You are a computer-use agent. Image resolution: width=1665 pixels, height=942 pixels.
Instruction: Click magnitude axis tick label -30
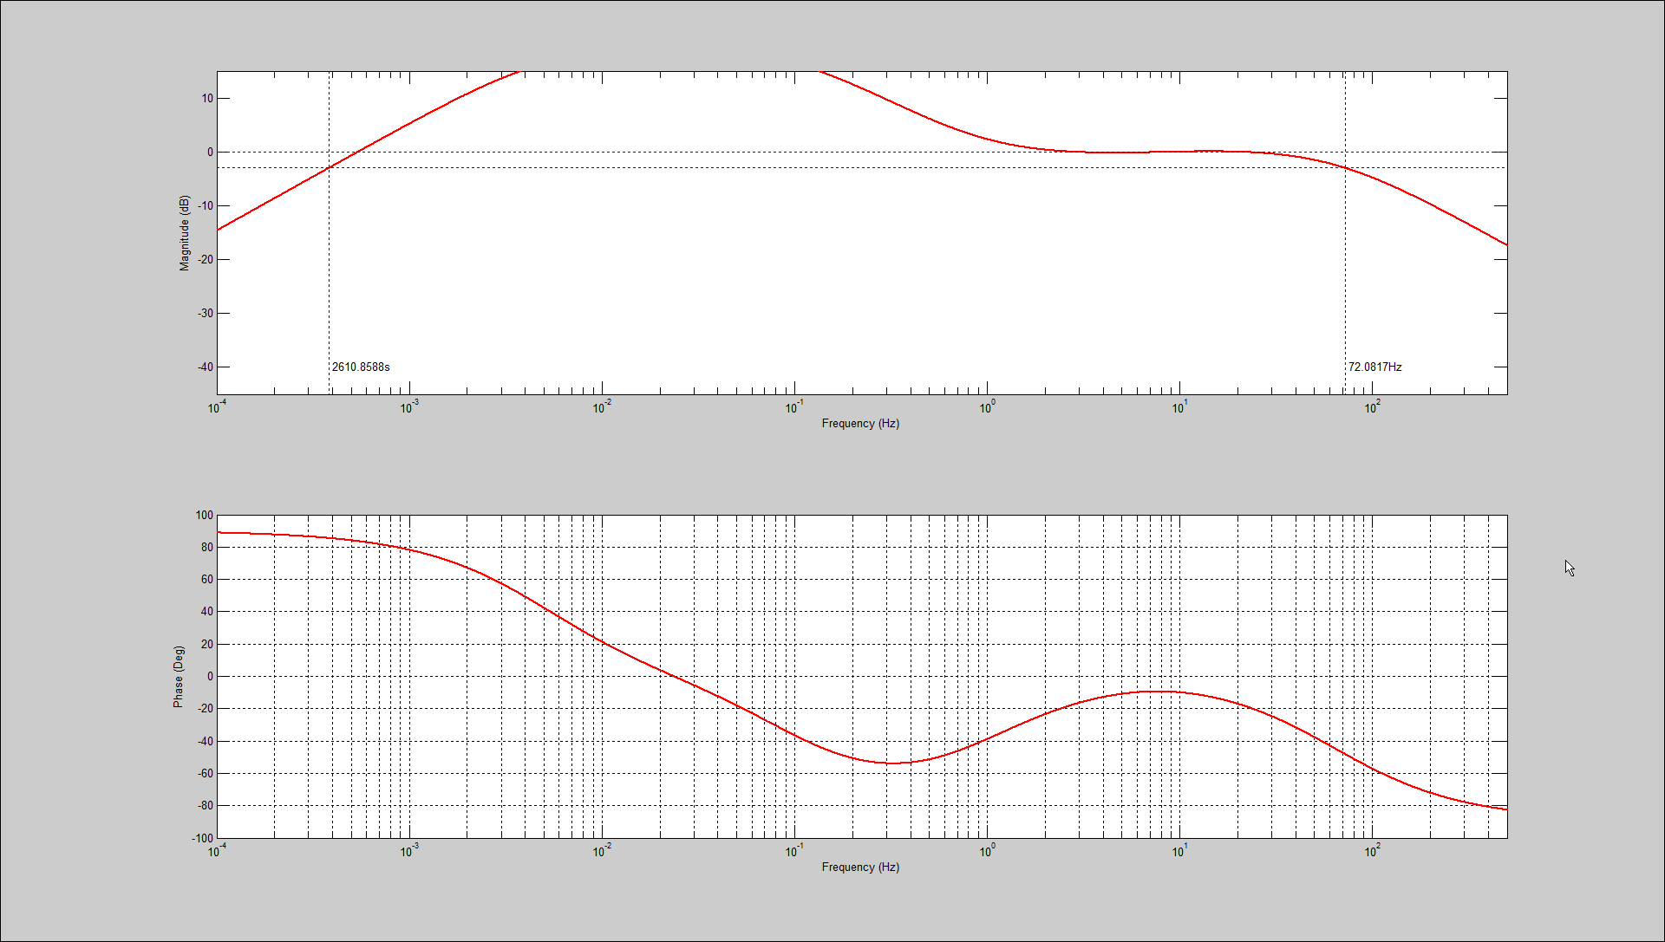coord(206,314)
